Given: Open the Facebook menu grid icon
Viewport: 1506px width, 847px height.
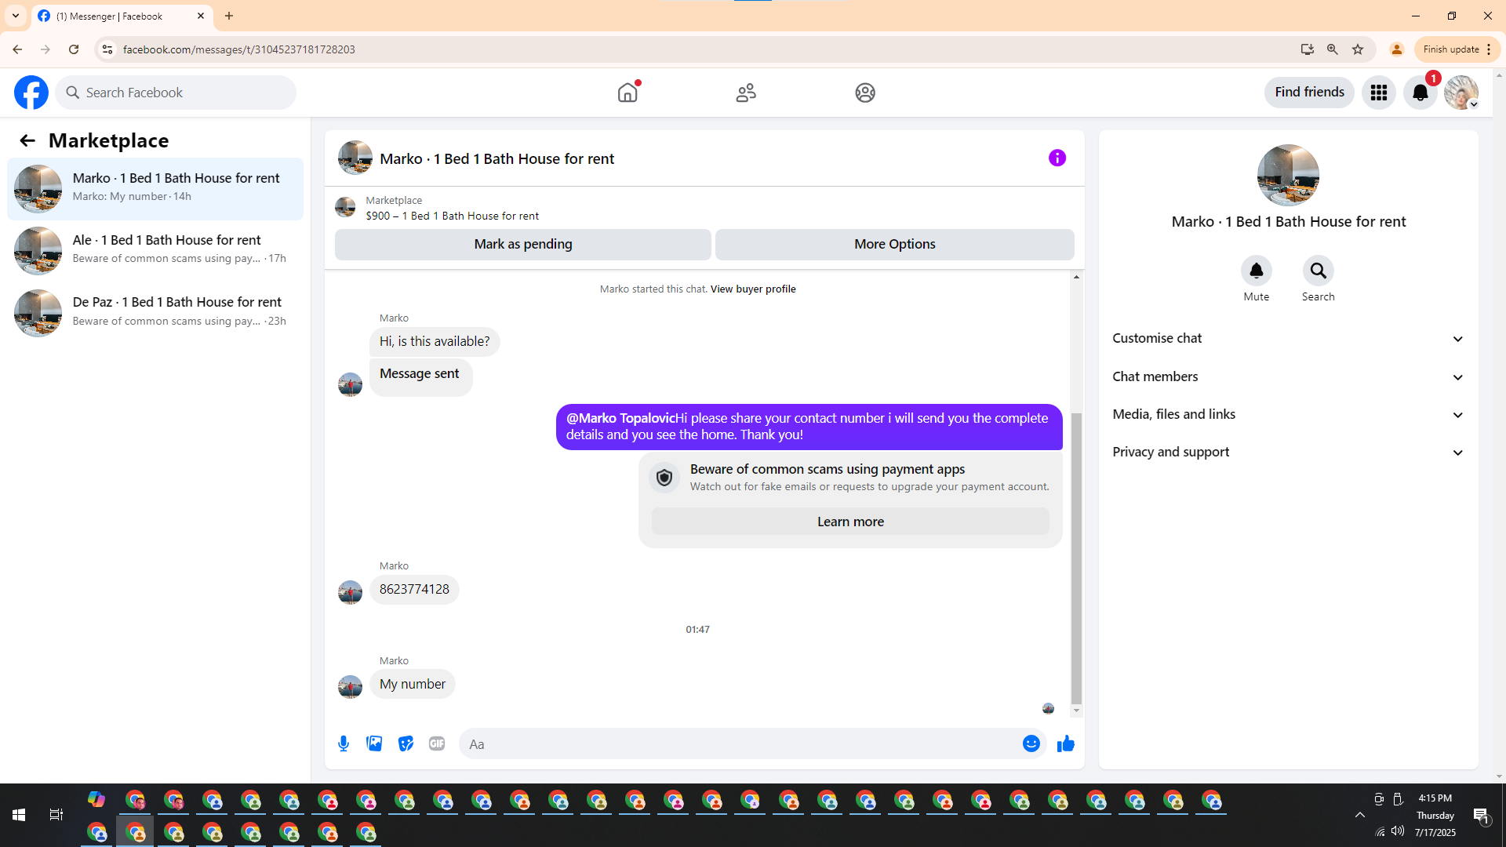Looking at the screenshot, I should (x=1378, y=93).
